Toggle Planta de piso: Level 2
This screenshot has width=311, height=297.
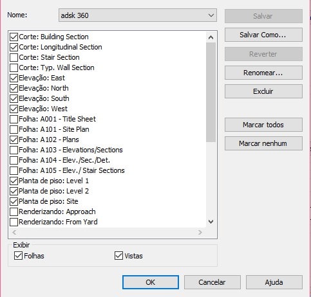tap(14, 191)
